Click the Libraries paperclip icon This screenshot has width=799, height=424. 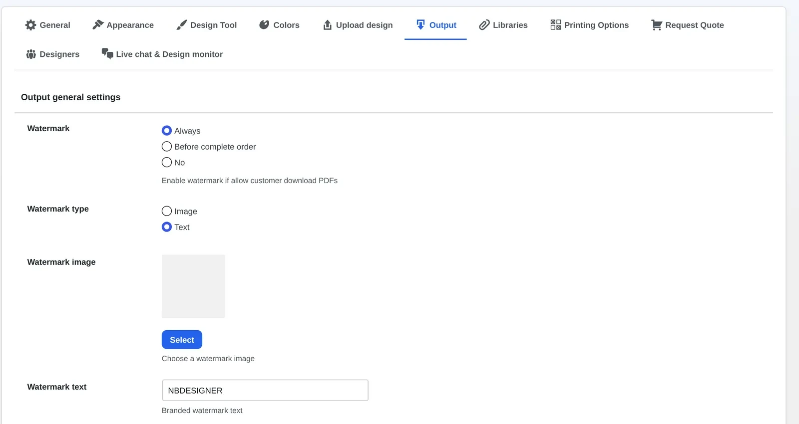point(484,25)
